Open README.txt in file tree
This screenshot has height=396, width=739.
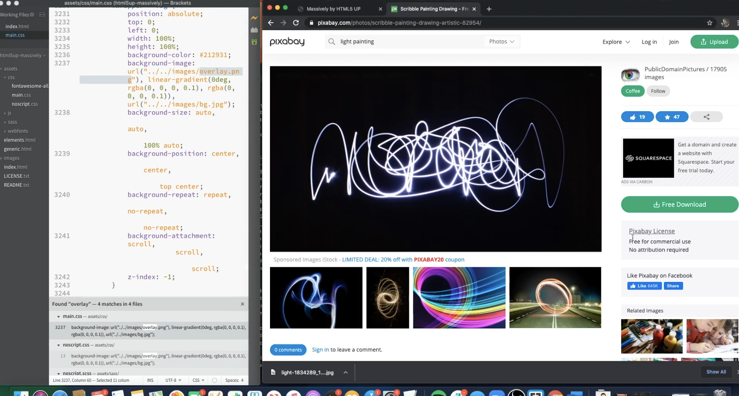(17, 185)
